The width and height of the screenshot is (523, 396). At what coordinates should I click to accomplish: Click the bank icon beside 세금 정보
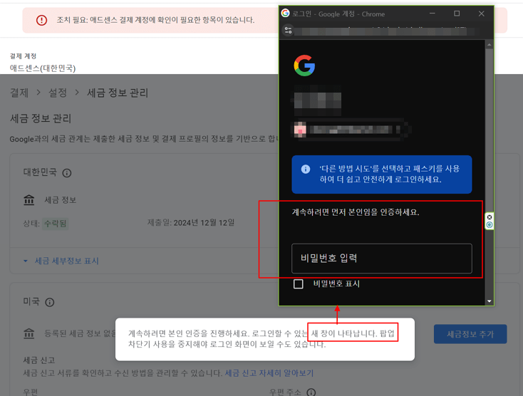(29, 200)
